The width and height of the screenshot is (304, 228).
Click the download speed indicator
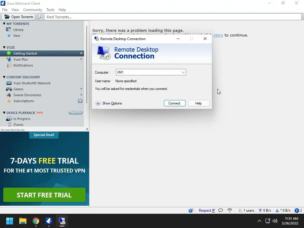point(265,210)
